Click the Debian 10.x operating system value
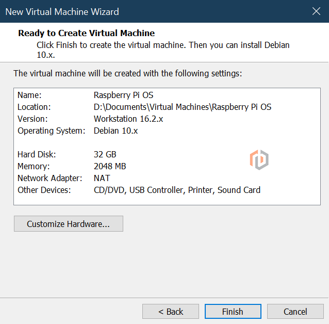Screen dimensions: 329x324 tap(116, 131)
